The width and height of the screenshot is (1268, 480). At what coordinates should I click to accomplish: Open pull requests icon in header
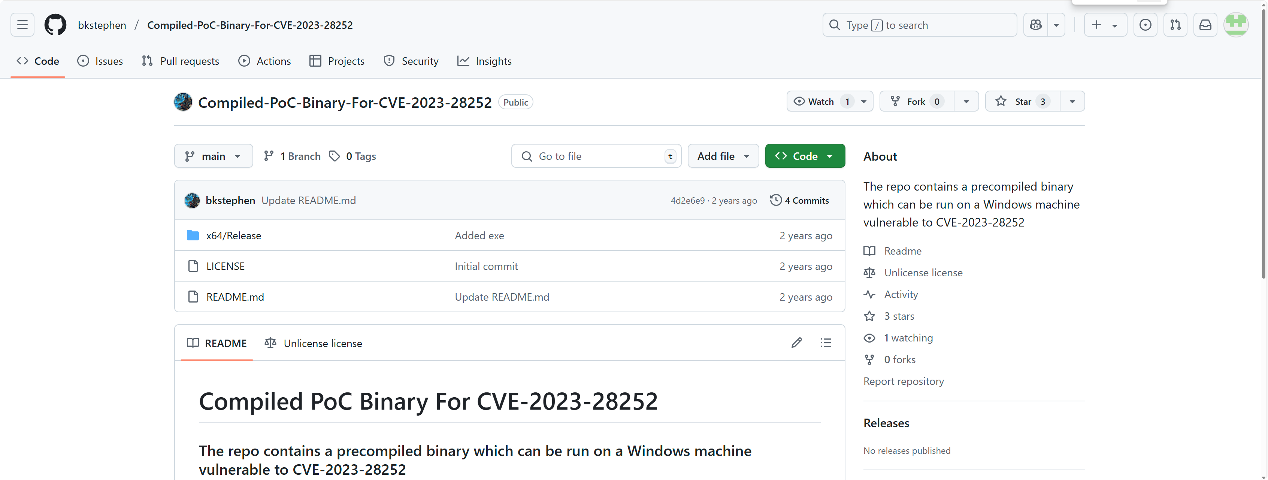[x=1175, y=25]
